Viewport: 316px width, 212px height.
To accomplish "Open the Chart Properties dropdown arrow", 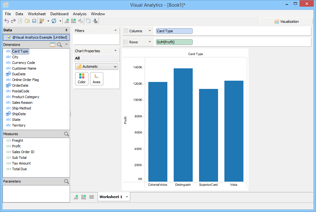I will coord(115,51).
